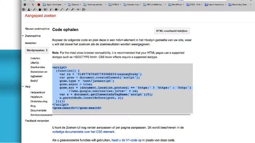The width and height of the screenshot is (255, 143).
Task: Open Helpforum link
Action: pyautogui.click(x=36, y=97)
